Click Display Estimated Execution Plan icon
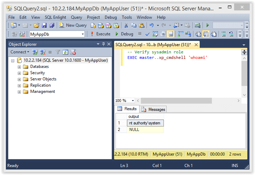This screenshot has width=255, height=175. click(155, 34)
